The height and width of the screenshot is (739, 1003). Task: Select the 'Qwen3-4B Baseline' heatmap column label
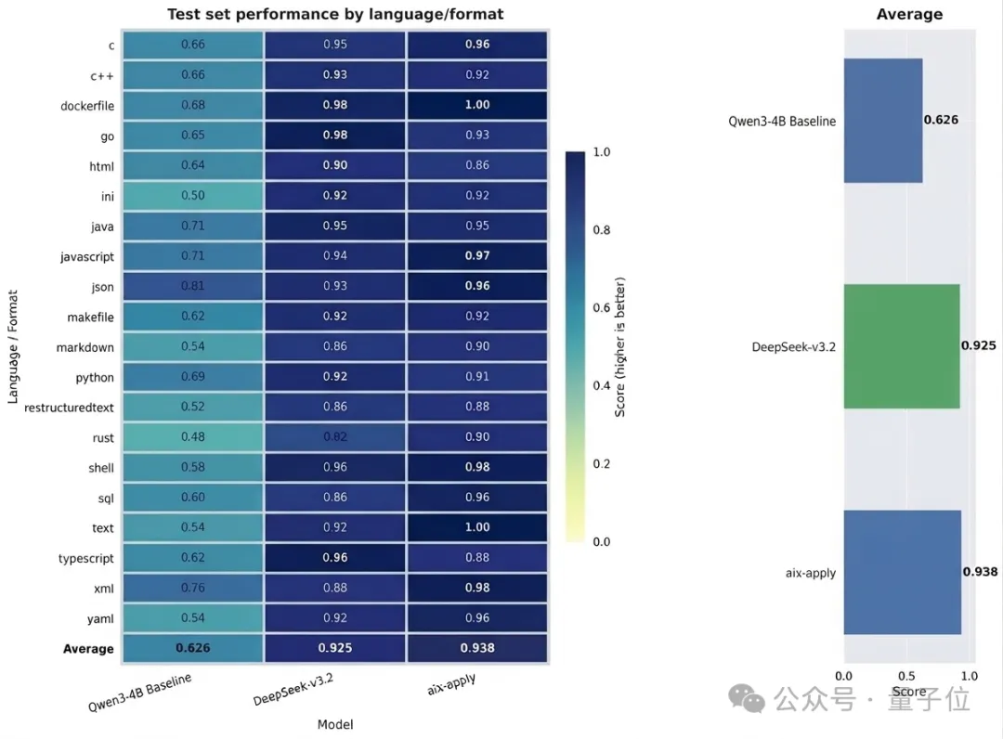140,693
